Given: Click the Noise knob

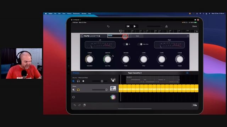Looking at the screenshot, I should [x=126, y=59].
